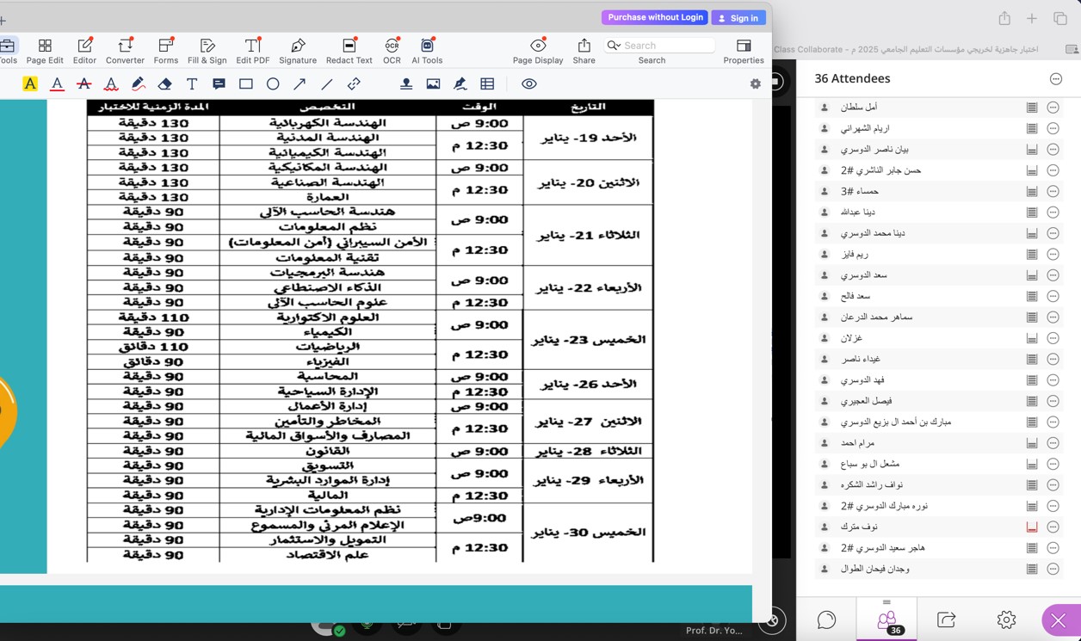This screenshot has height=641, width=1081.
Task: Open the OCR tool
Action: click(x=392, y=51)
